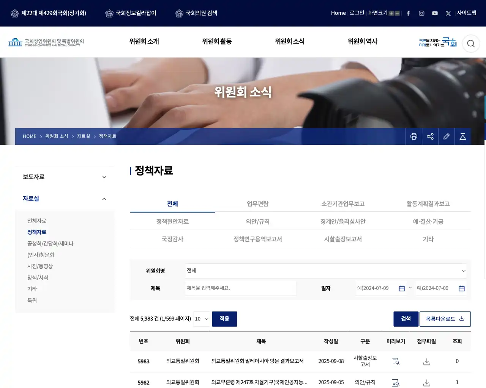The width and height of the screenshot is (486, 388).
Task: Preview document for row 5983
Action: [x=396, y=361]
